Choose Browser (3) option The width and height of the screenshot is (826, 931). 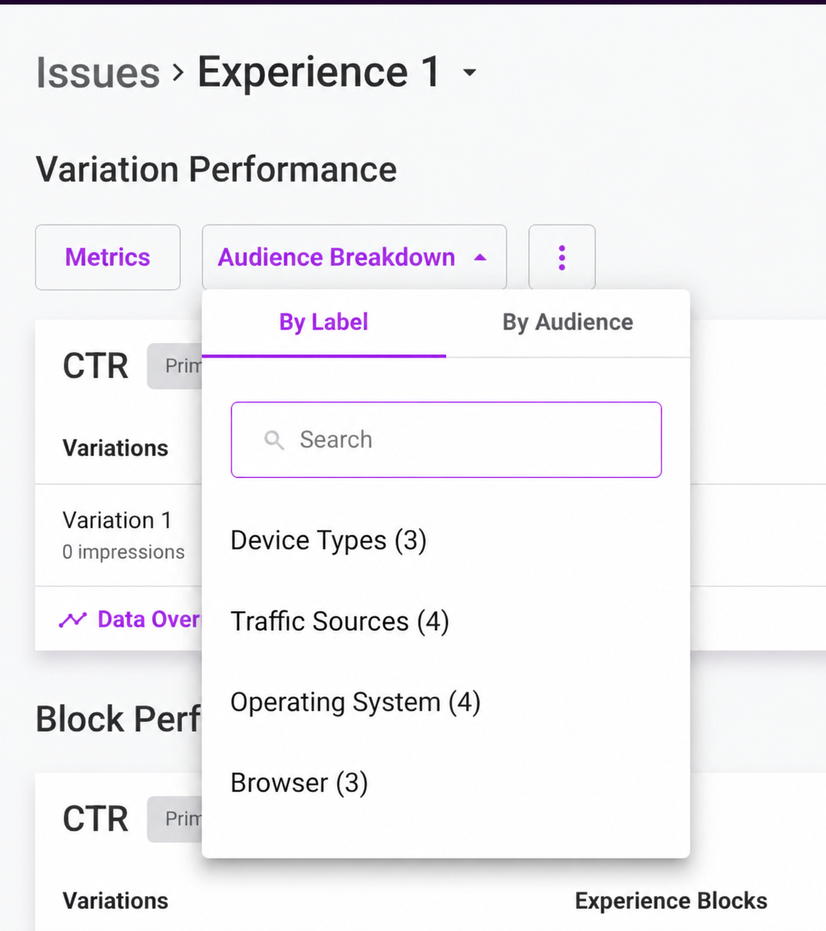[299, 783]
